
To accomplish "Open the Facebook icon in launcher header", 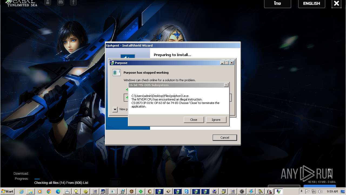I will 73,3.
